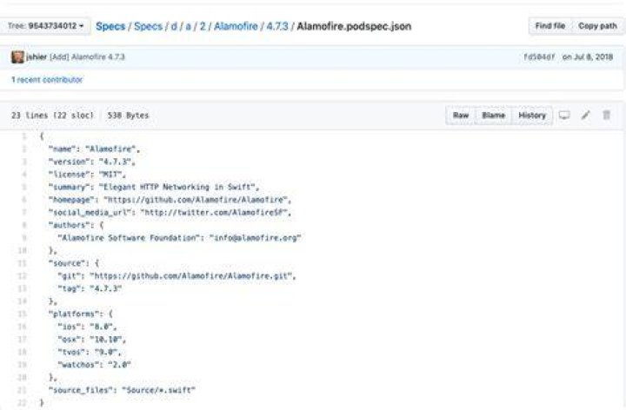Go to the 'd' folder breadcrumb
626x410 pixels.
point(174,26)
